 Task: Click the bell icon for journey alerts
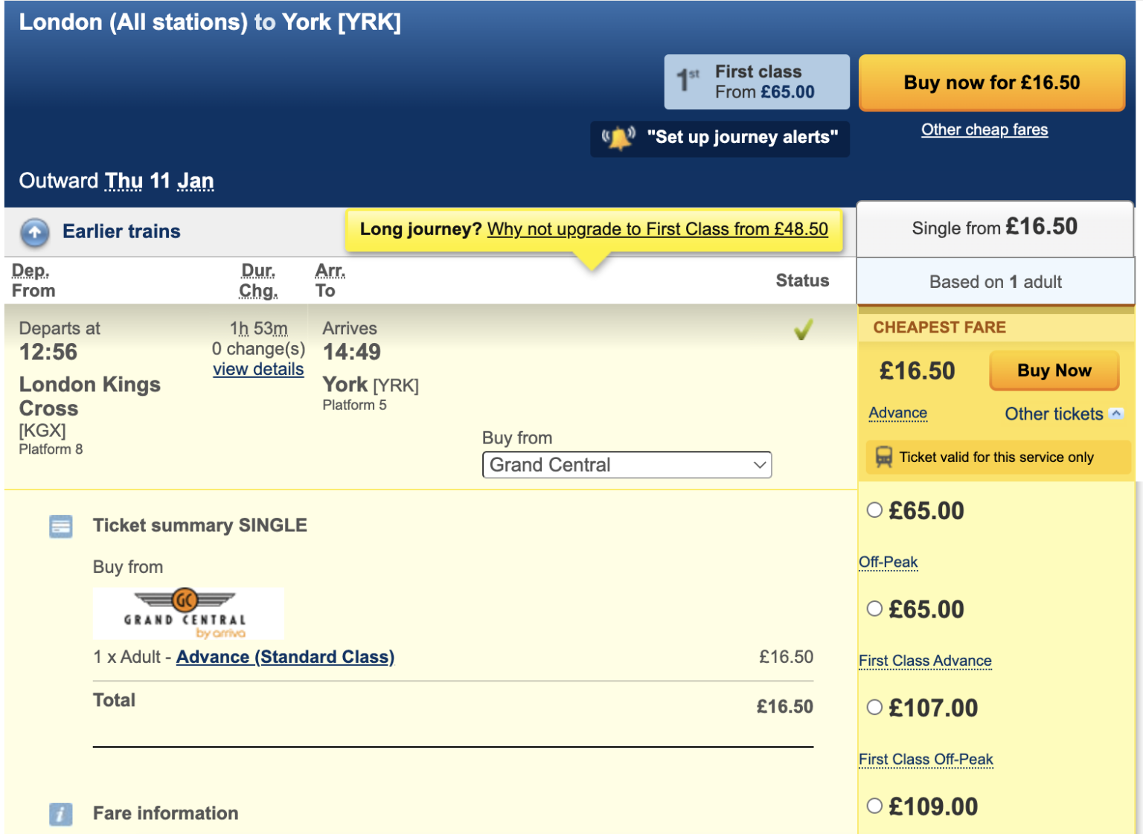click(618, 137)
